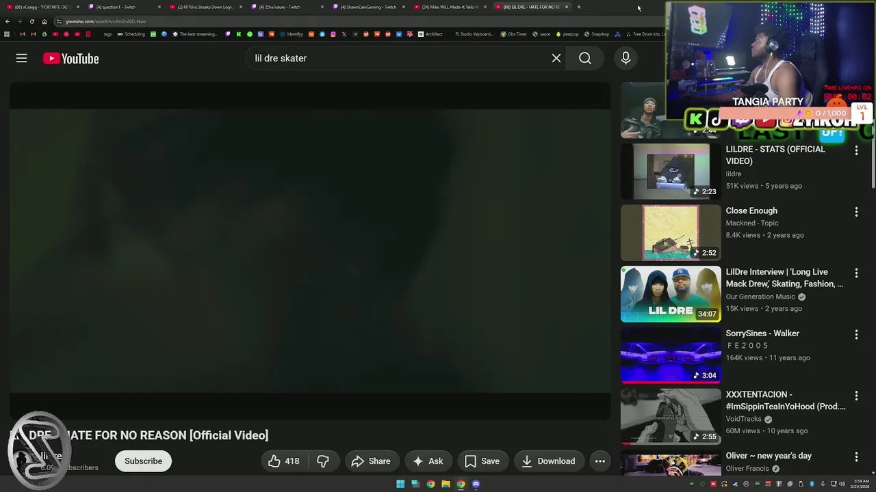Reload the current page
The image size is (876, 492).
coord(32,21)
